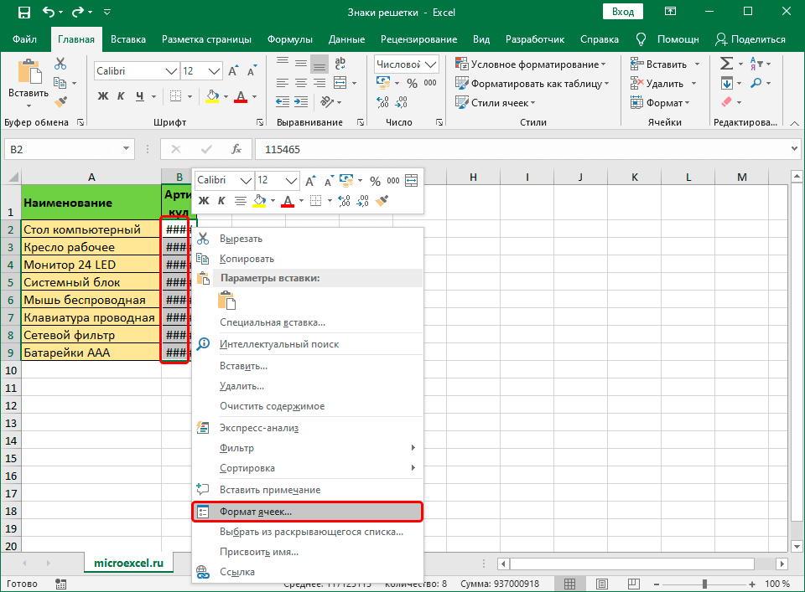805x592 pixels.
Task: Open the Вставка ribbon tab
Action: tap(127, 39)
